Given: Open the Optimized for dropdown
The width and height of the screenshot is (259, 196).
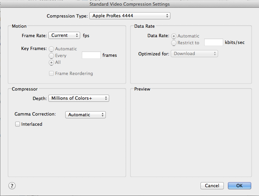Looking at the screenshot, I should (194, 54).
